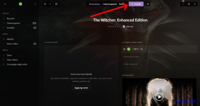Open the settings gear in sidebar

(x=5, y=4)
